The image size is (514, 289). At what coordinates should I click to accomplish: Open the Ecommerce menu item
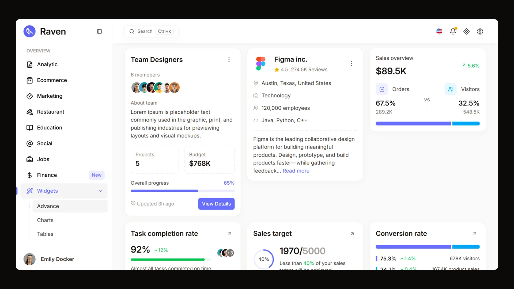click(64, 80)
